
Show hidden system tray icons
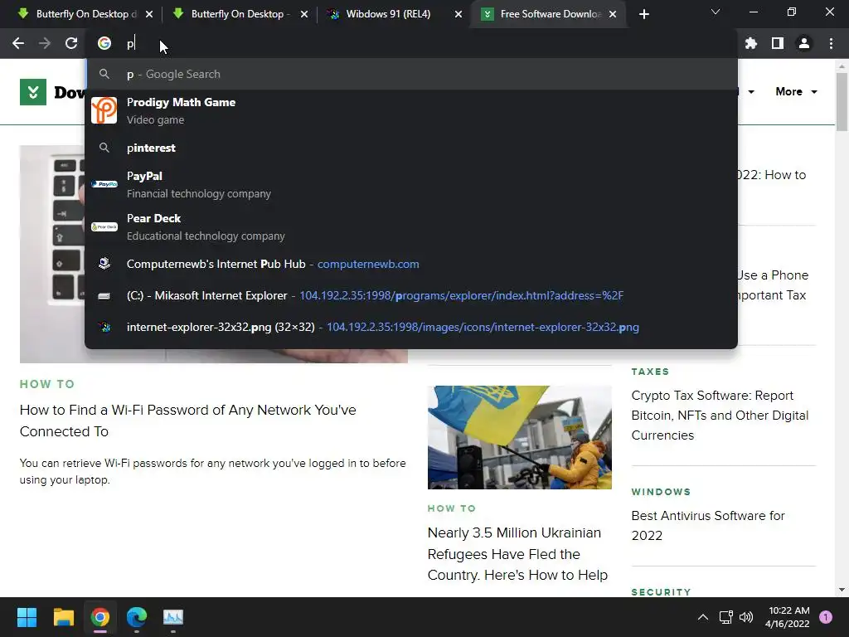703,617
